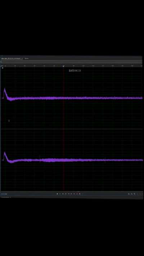This screenshot has height=256, width=144.
Task: Click the time display in bottom-left corner
Action: [4, 194]
